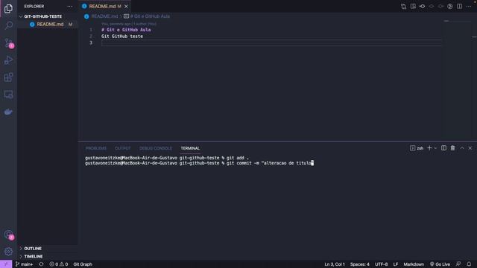This screenshot has width=477, height=268.
Task: Click the git commit command in terminal
Action: tap(270, 163)
